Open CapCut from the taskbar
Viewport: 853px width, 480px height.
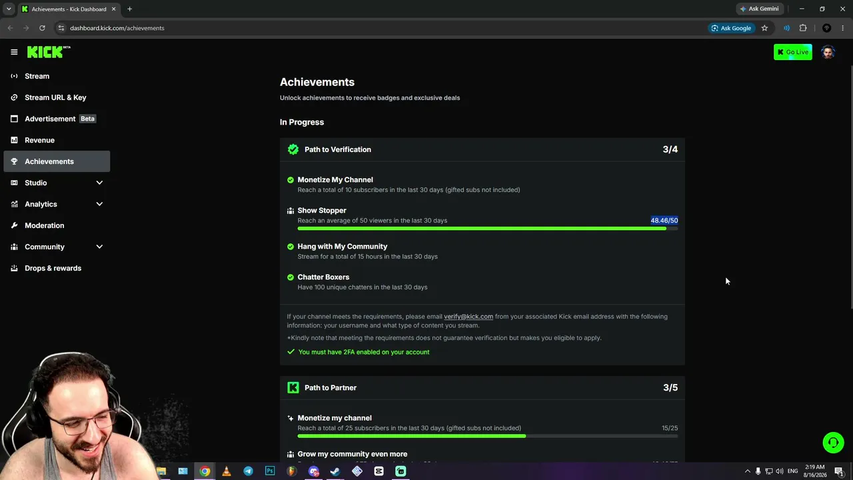(x=379, y=471)
